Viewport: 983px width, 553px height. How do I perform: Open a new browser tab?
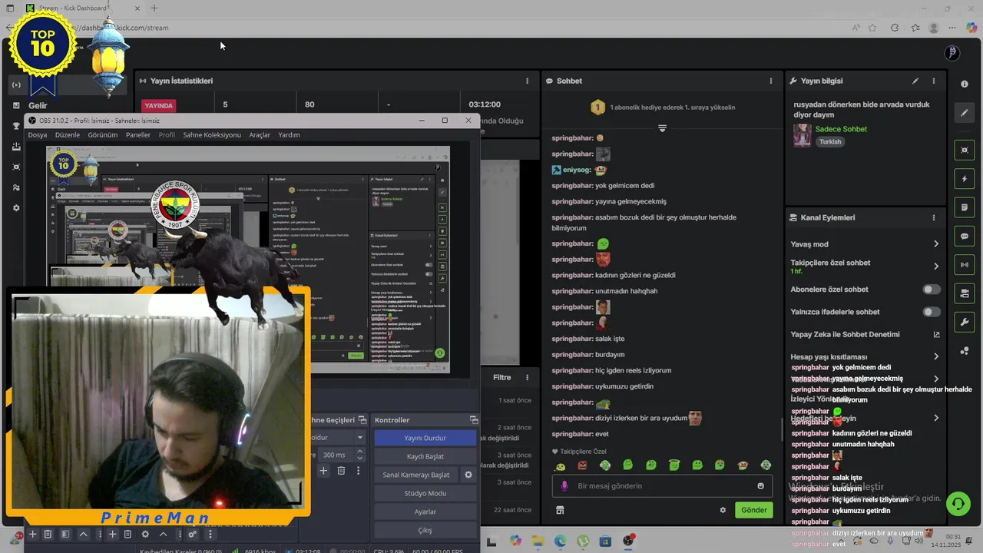tap(154, 8)
